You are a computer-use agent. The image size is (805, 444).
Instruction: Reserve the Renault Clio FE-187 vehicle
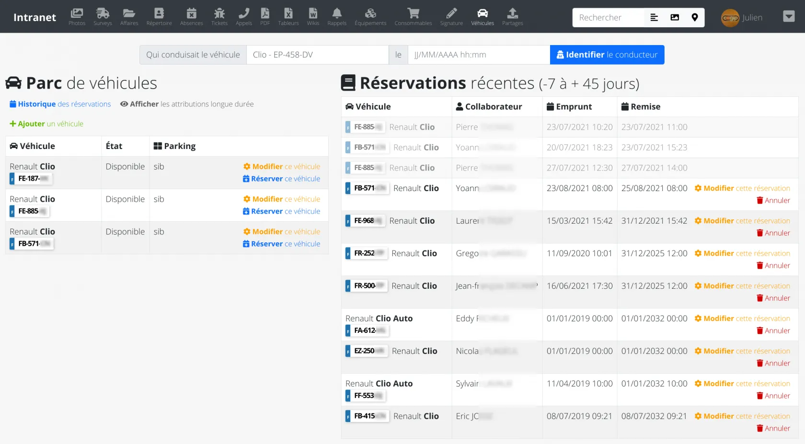[281, 179]
